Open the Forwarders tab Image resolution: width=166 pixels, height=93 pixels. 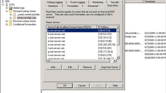pos(73,6)
